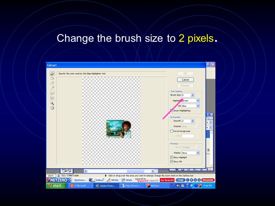Click the OK button in Extract dialog
The height and width of the screenshot is (206, 275).
click(x=185, y=74)
